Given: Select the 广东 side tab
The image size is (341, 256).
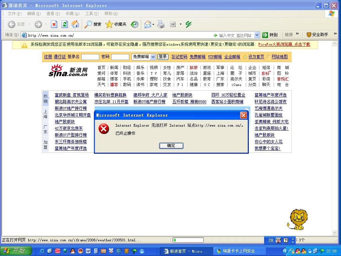Looking at the screenshot, I should tap(45, 129).
